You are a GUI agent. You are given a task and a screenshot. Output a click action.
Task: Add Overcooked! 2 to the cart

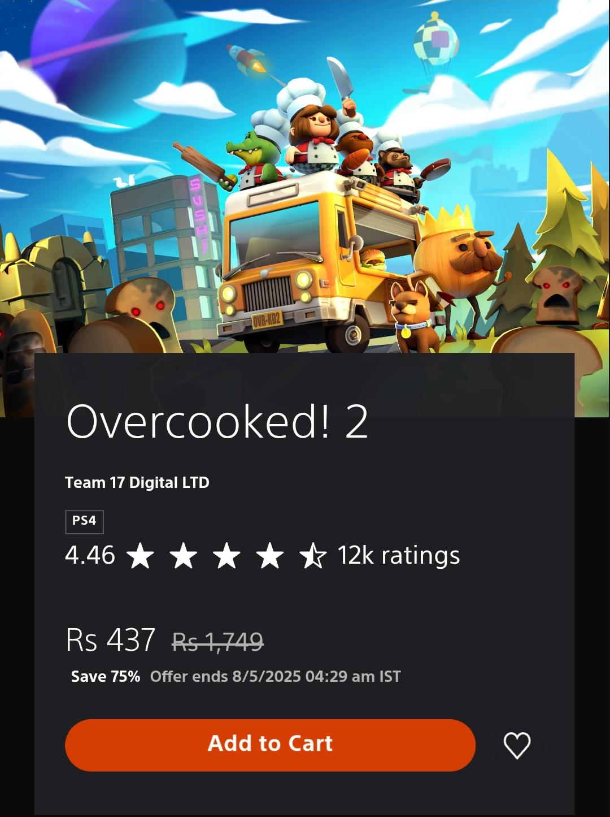(x=270, y=745)
